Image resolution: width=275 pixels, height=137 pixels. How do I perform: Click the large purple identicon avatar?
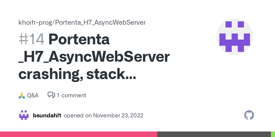pos(234,36)
